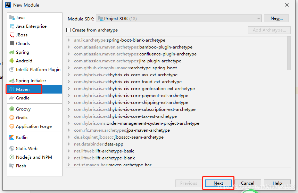The height and width of the screenshot is (193, 298).
Task: Select hybris-cis-core-shipping-ext-archetype row
Action: [x=177, y=102]
